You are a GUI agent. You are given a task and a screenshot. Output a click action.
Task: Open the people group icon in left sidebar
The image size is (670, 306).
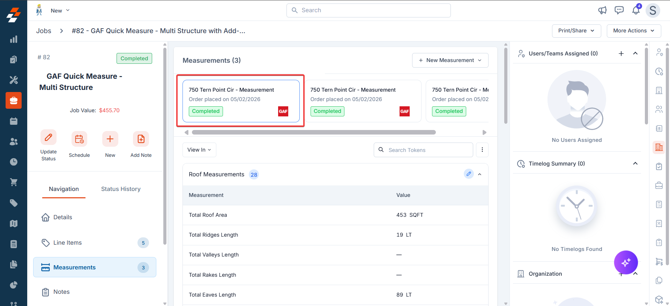click(14, 141)
